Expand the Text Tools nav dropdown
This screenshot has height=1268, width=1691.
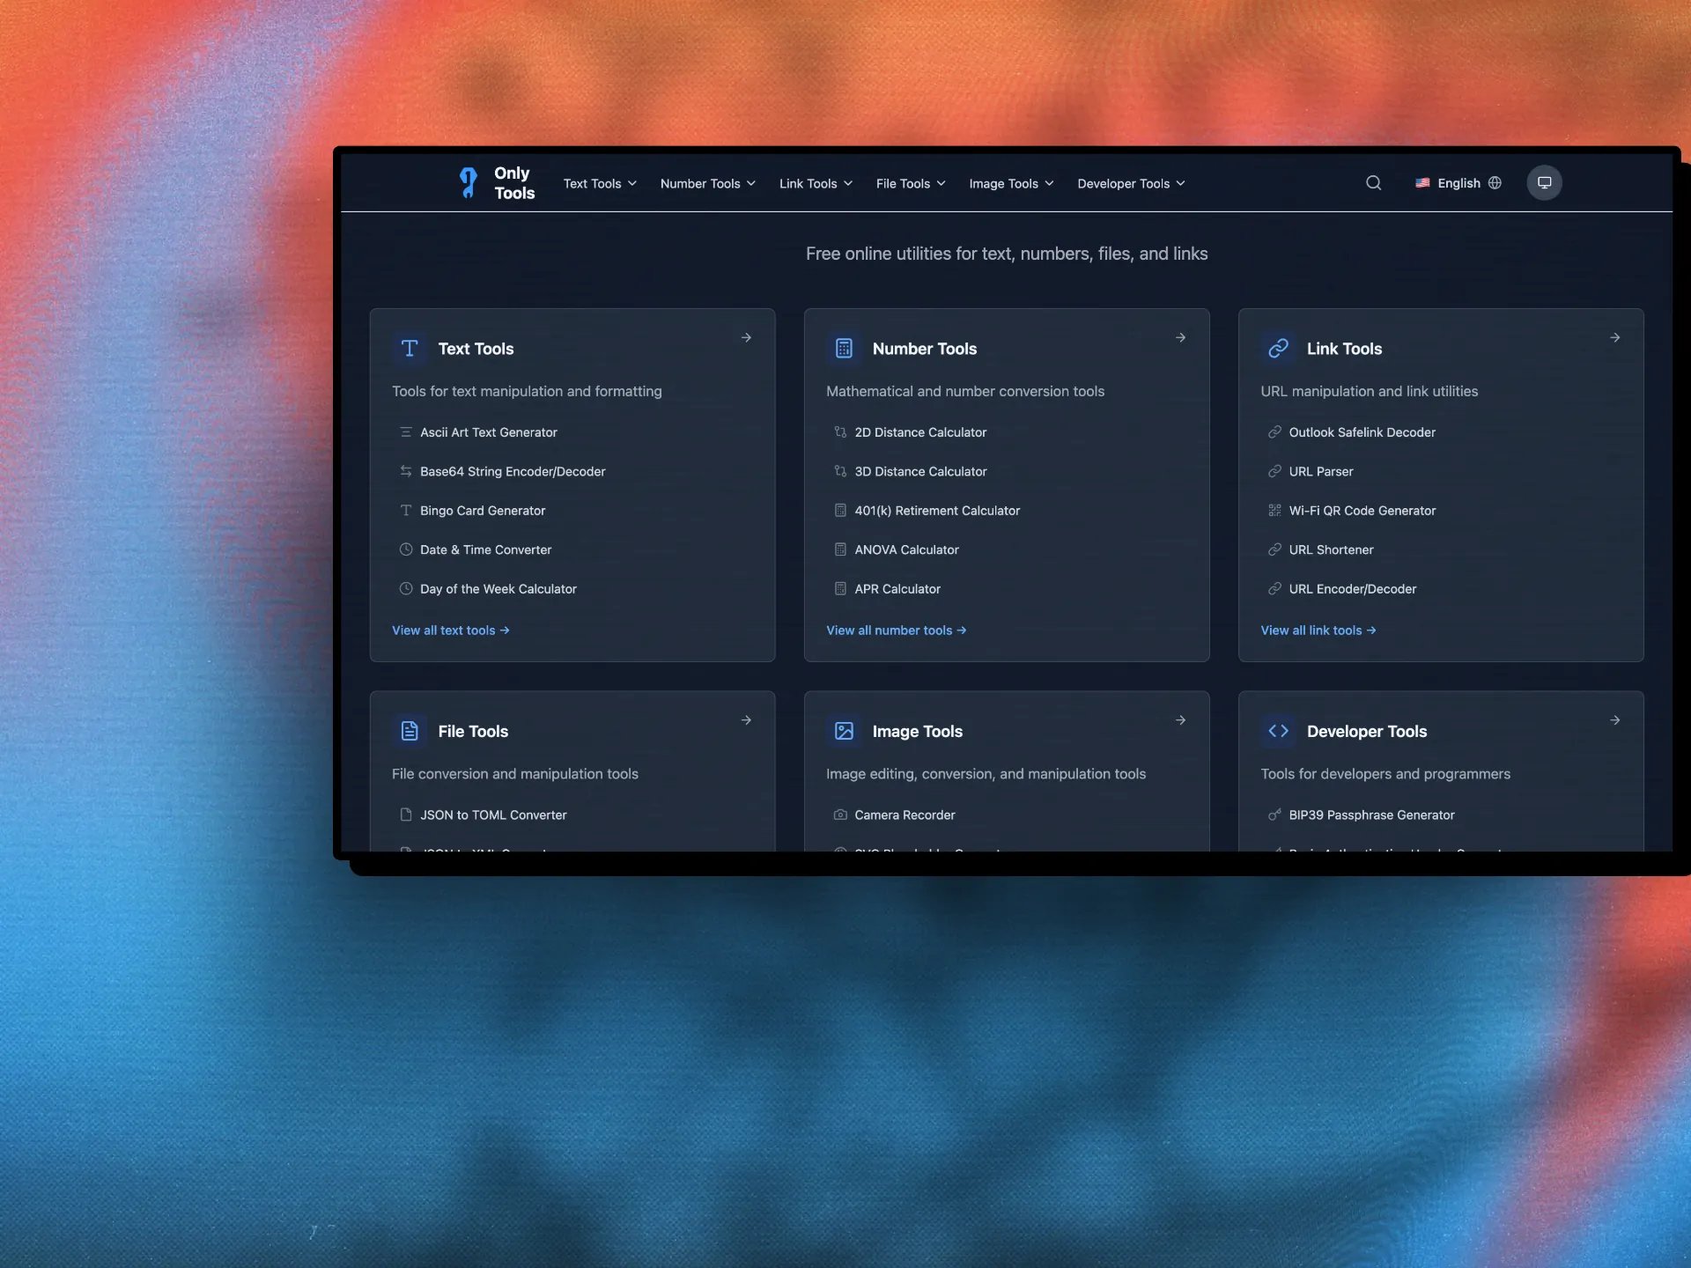[600, 183]
